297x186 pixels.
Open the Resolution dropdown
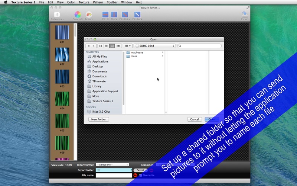point(175,165)
